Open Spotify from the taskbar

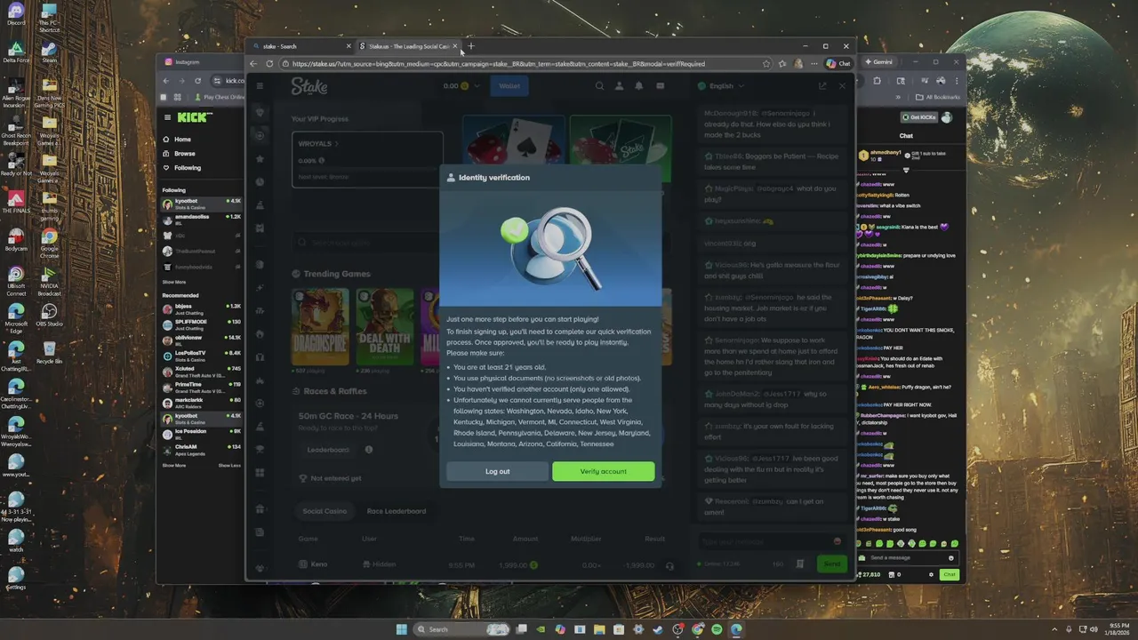click(717, 629)
